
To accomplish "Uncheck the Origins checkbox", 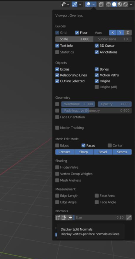I will (97, 81).
